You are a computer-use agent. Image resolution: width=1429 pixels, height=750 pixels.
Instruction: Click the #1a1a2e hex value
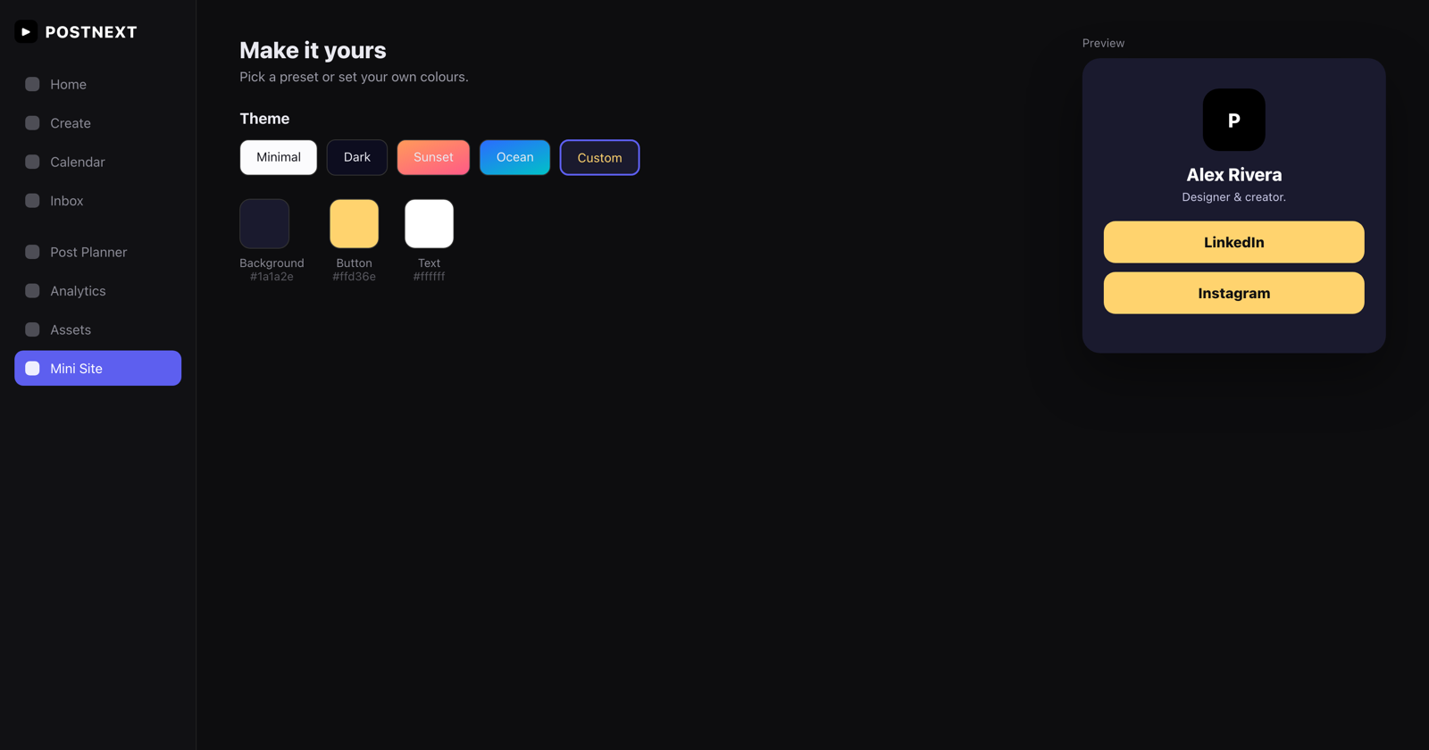click(272, 277)
